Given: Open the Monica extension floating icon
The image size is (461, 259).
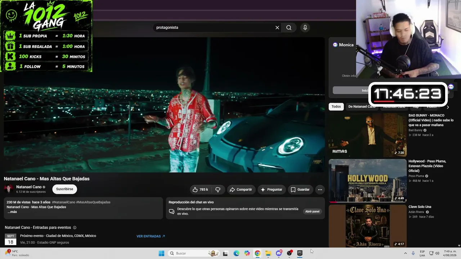Looking at the screenshot, I should [x=451, y=87].
